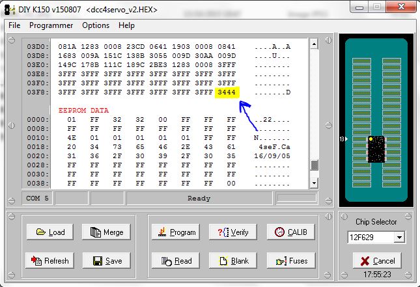This screenshot has height=287, width=420.
Task: Read the chip using Read button
Action: (x=174, y=261)
